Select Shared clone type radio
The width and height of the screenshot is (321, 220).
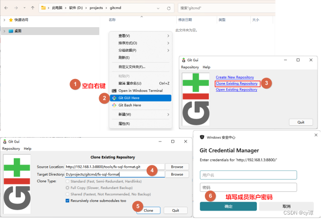click(67, 194)
